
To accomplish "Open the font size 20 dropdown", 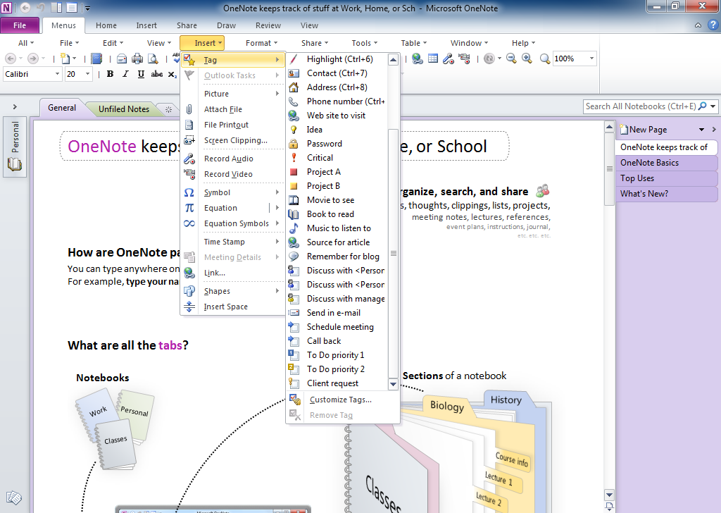I will pyautogui.click(x=87, y=74).
